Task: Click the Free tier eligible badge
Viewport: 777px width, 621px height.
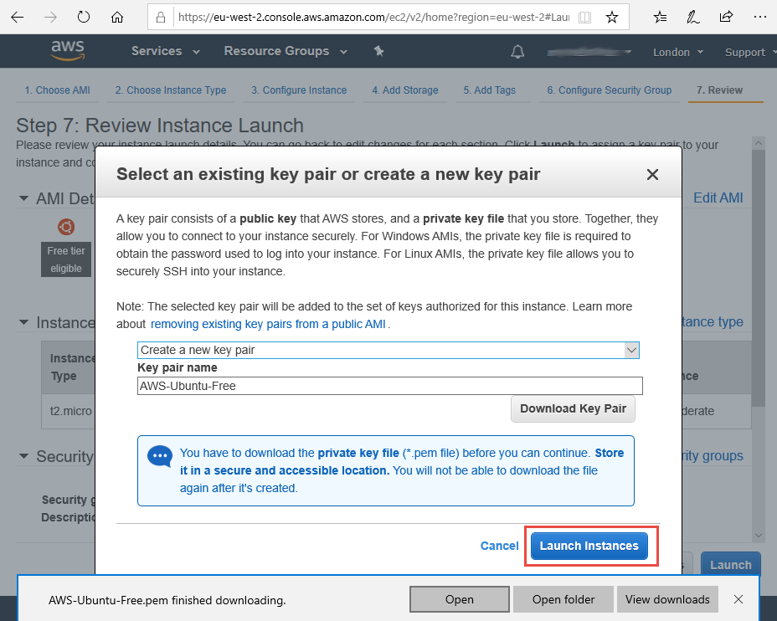Action: pyautogui.click(x=66, y=259)
